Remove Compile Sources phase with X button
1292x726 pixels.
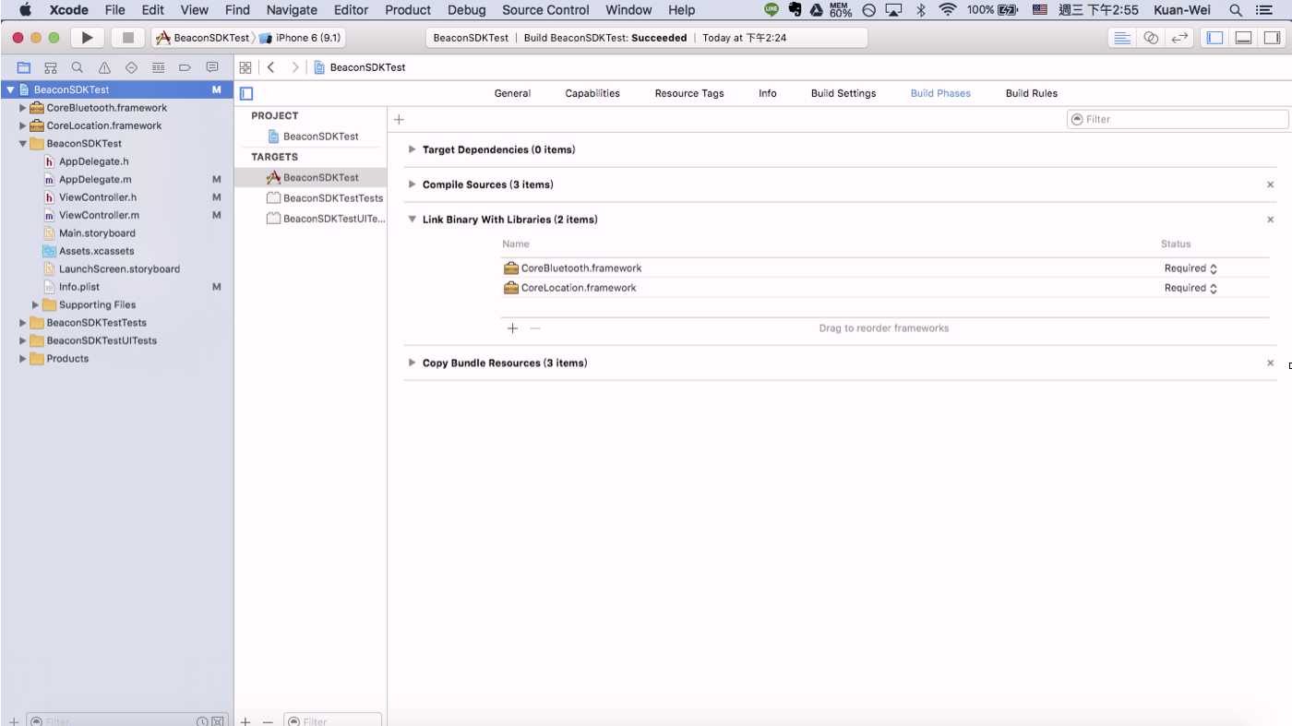click(x=1270, y=184)
